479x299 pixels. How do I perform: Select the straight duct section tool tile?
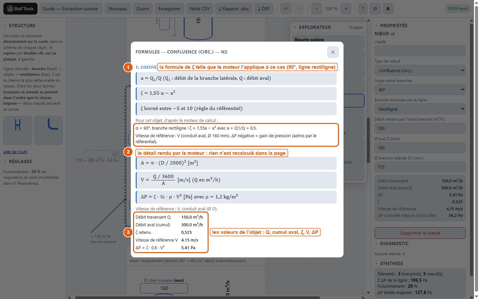tap(18, 130)
